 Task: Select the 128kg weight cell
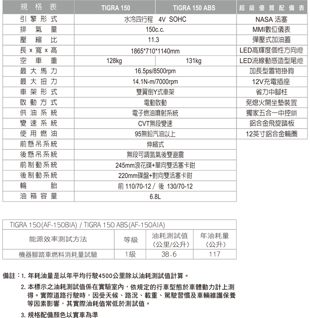[114, 61]
